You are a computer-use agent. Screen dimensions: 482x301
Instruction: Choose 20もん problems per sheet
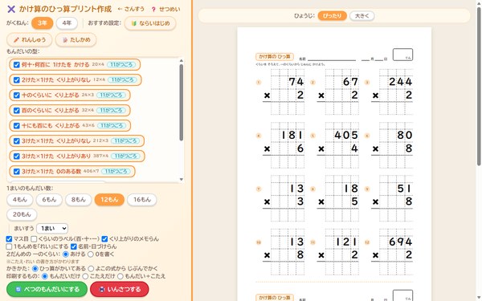[x=22, y=214]
